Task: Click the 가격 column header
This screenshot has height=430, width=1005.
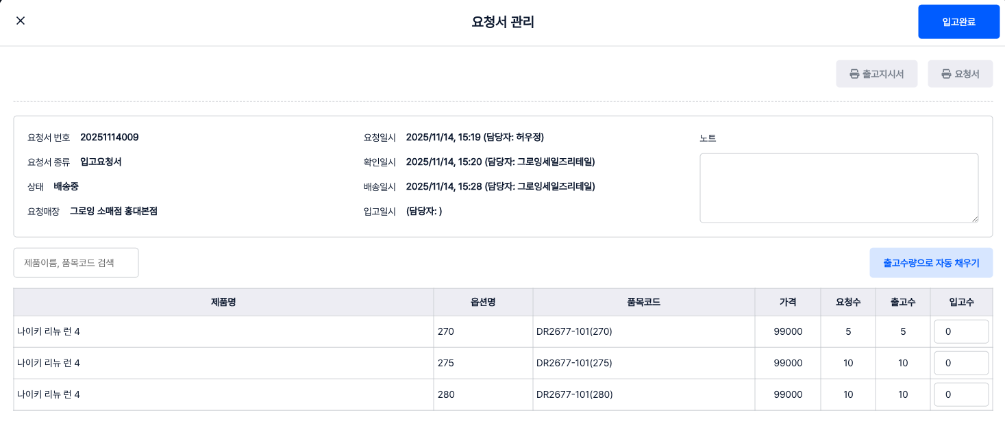Action: point(788,302)
